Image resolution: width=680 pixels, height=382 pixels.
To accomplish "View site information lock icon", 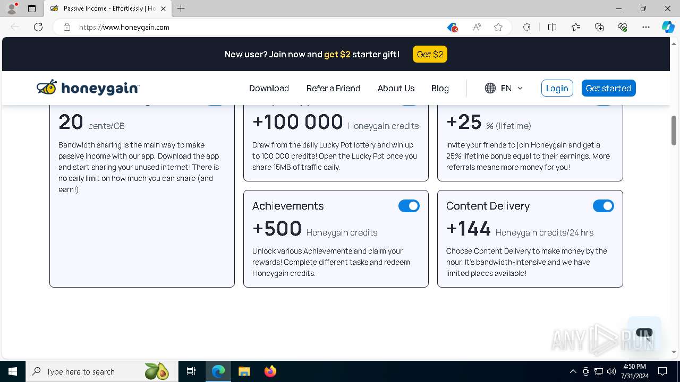I will [x=67, y=27].
